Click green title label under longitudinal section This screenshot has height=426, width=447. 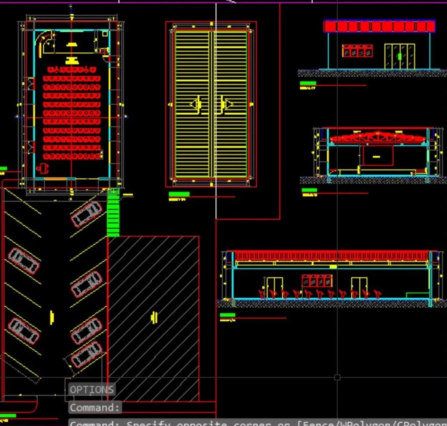[228, 315]
